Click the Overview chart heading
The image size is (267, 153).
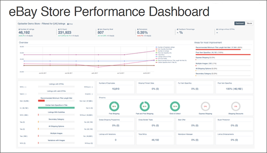[23, 42]
